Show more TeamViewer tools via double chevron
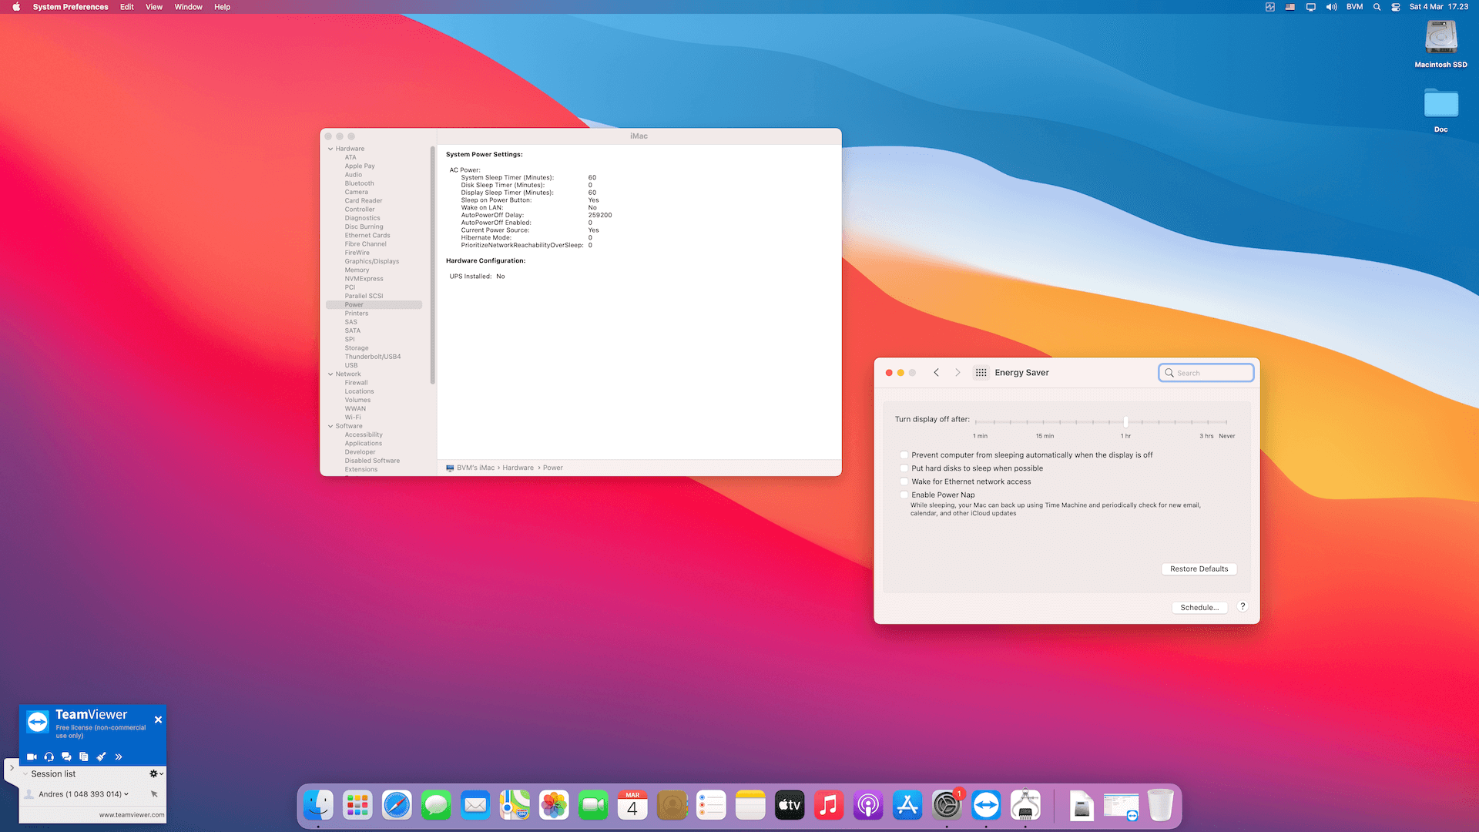This screenshot has height=832, width=1479. tap(119, 757)
